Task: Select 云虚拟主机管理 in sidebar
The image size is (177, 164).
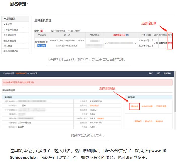Action: click(11, 30)
